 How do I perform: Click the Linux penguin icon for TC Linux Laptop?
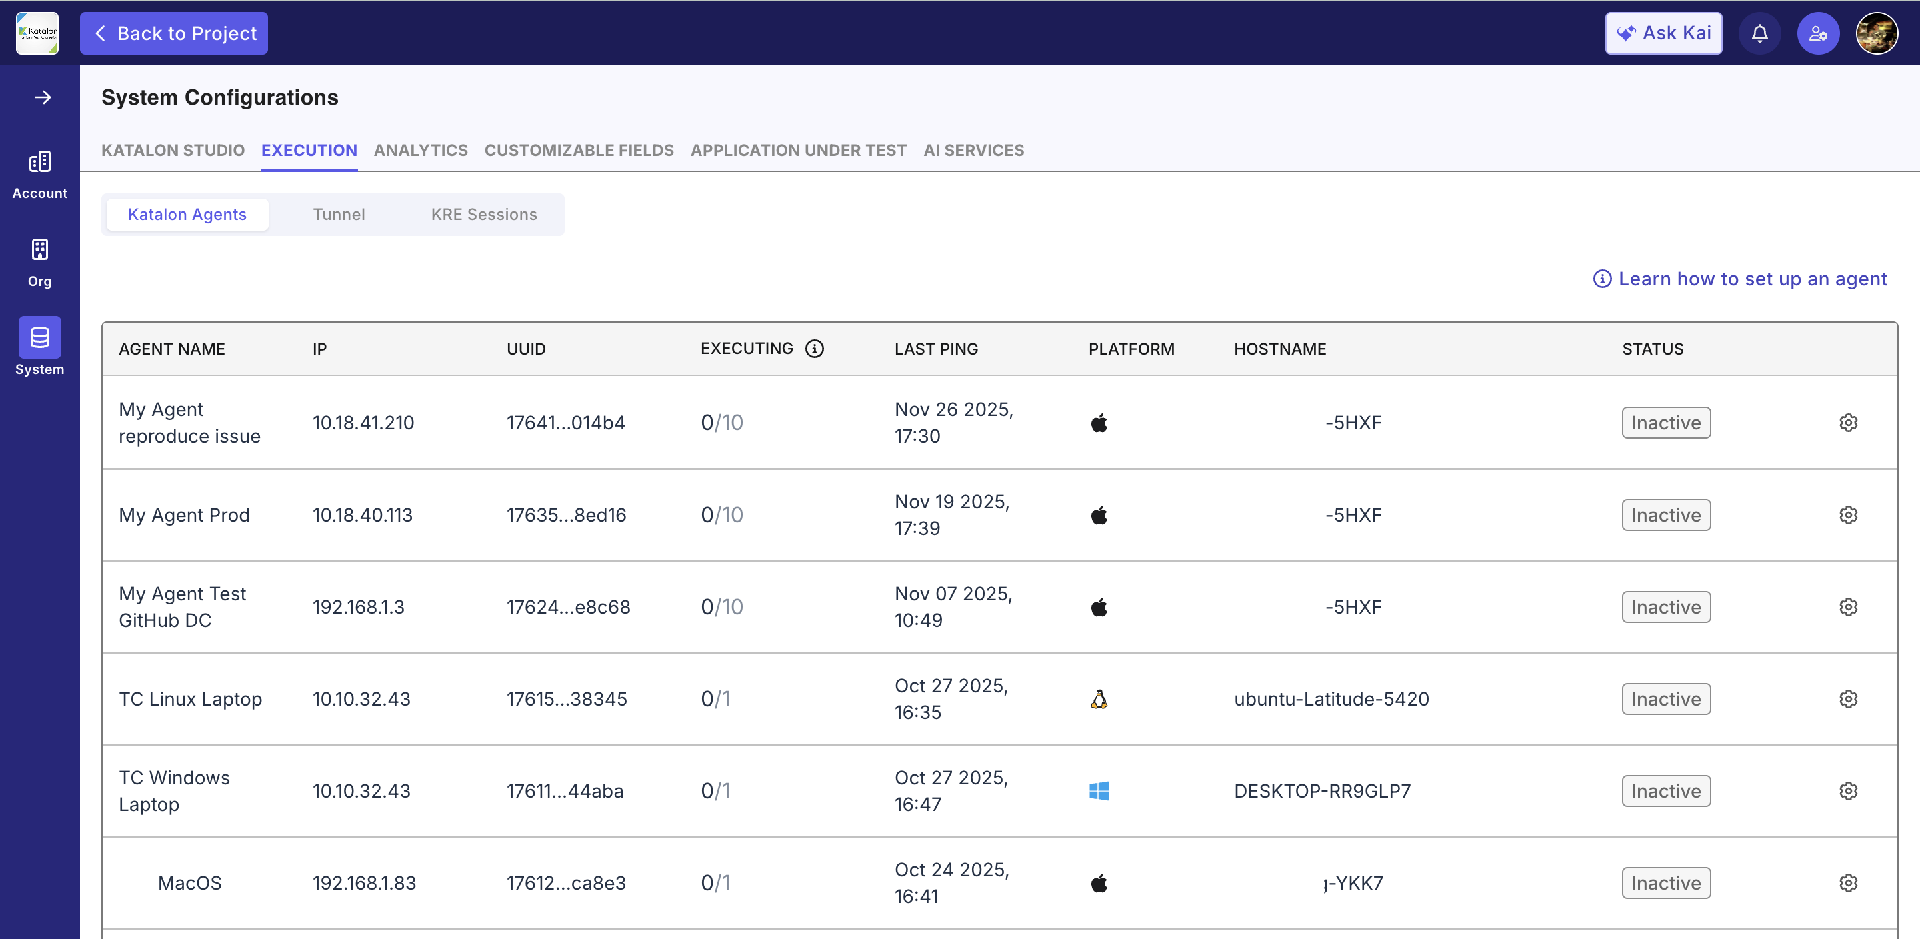click(1099, 699)
